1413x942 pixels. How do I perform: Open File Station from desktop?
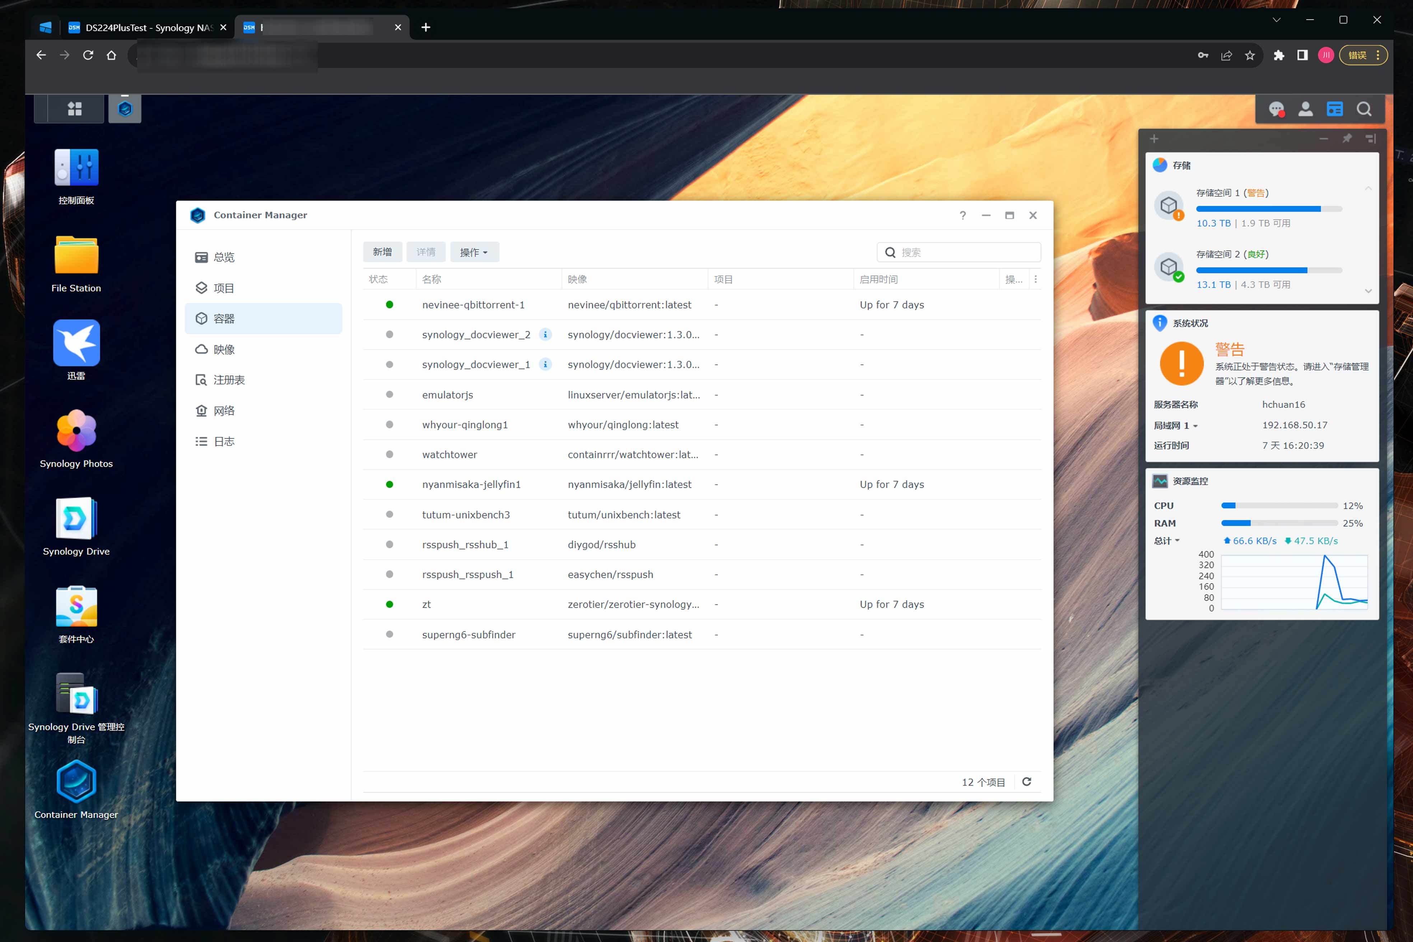tap(76, 255)
